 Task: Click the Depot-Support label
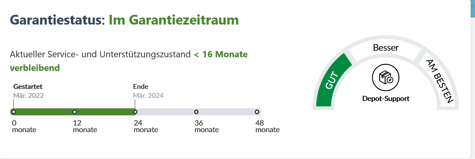386,99
